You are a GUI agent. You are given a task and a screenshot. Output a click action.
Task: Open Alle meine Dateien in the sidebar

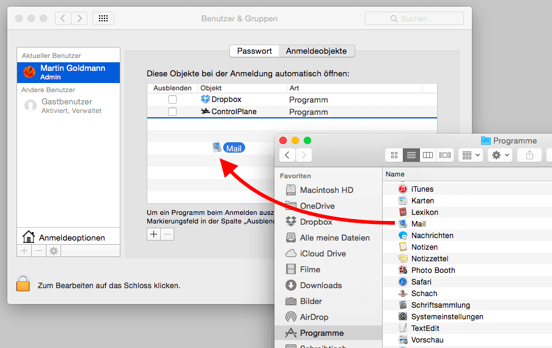point(328,237)
